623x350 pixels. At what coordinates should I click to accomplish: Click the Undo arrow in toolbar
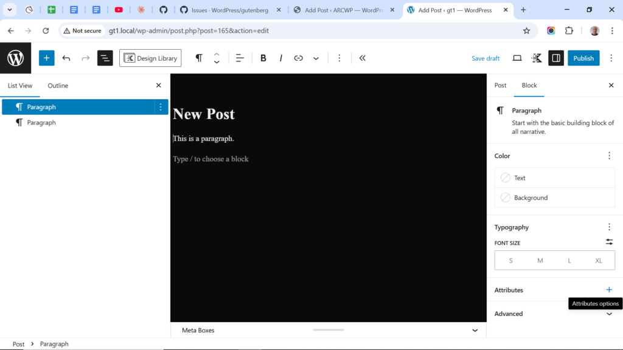click(x=66, y=58)
